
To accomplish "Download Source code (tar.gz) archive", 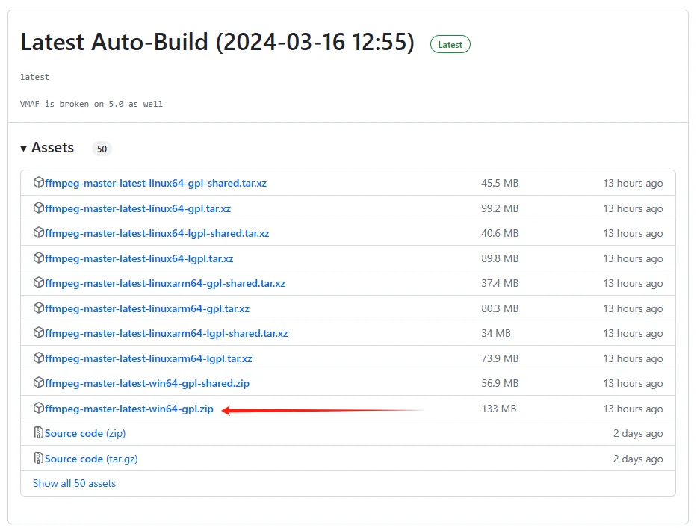I will pos(91,459).
